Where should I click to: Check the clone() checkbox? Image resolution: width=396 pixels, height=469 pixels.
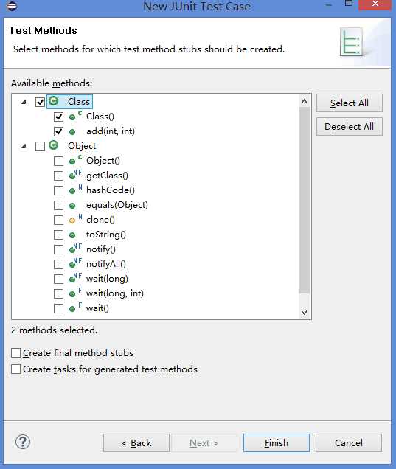58,220
